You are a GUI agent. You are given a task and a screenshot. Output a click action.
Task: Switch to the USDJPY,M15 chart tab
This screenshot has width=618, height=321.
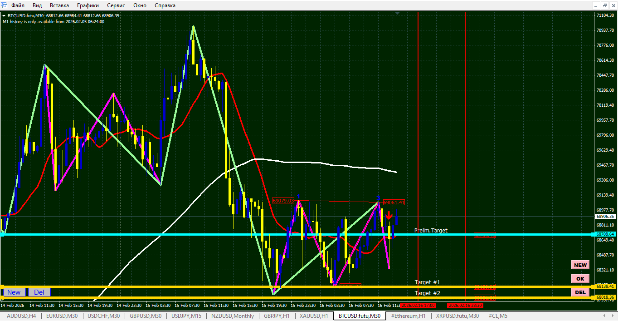coord(187,316)
